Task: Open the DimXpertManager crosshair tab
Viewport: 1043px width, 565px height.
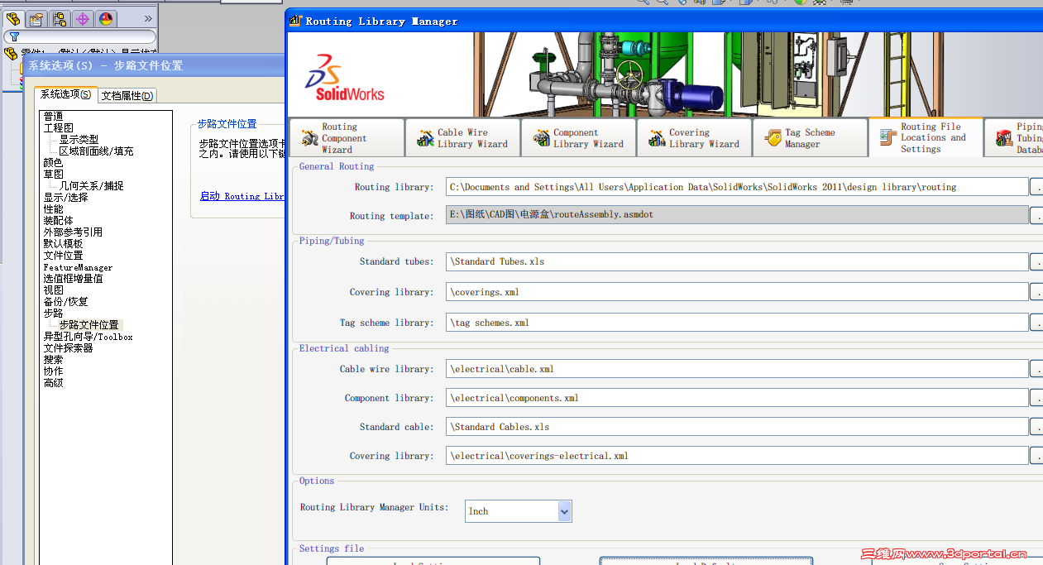Action: pos(82,18)
